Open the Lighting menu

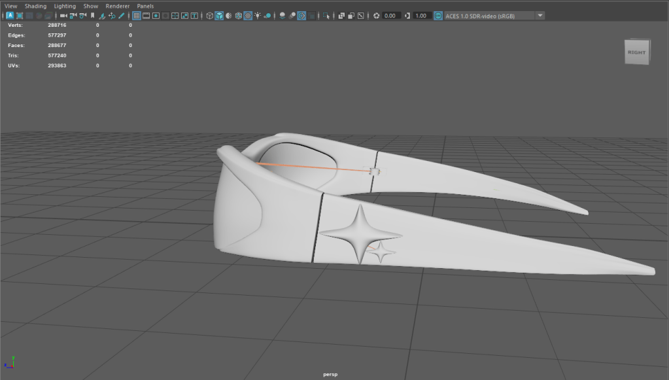click(x=65, y=6)
